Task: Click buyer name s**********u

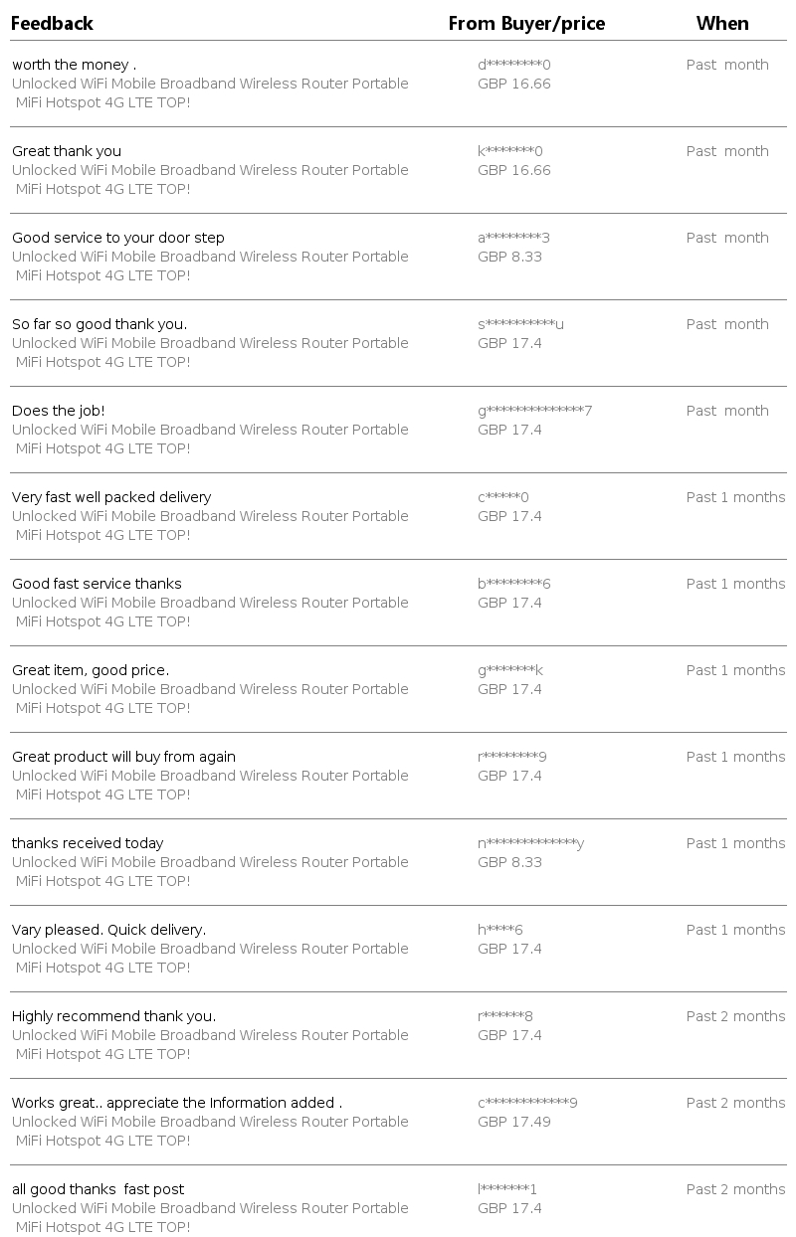Action: pyautogui.click(x=520, y=324)
